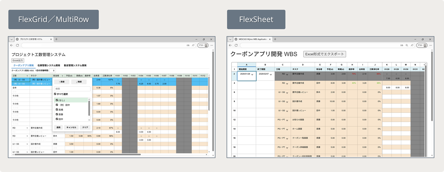The height and width of the screenshot is (172, 444).
Task: Open RD dropdown for 要件定義作成 in FlexGrid
Action: 27,128
